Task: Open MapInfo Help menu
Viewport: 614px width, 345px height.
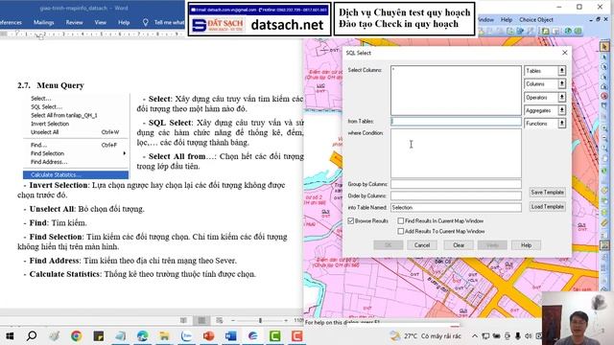Action: [507, 19]
